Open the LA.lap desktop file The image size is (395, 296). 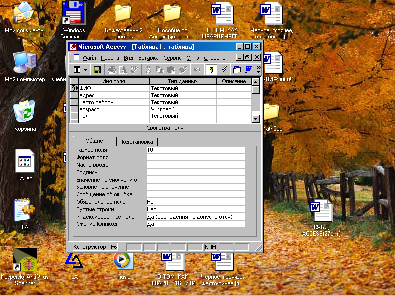point(25,165)
